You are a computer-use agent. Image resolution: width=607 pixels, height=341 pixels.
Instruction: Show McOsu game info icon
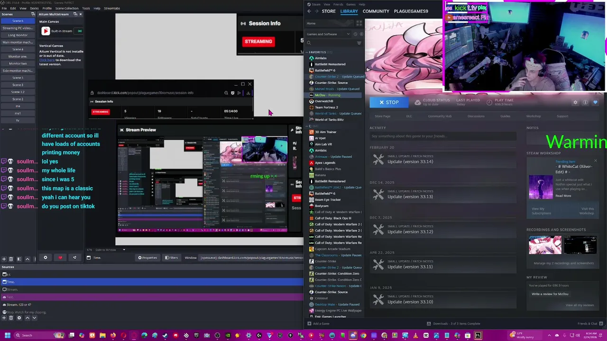point(586,102)
